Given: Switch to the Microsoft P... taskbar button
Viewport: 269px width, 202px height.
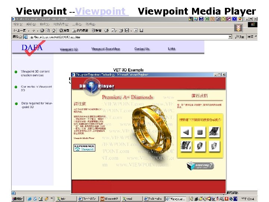Looking at the screenshot, I should click(x=110, y=199).
